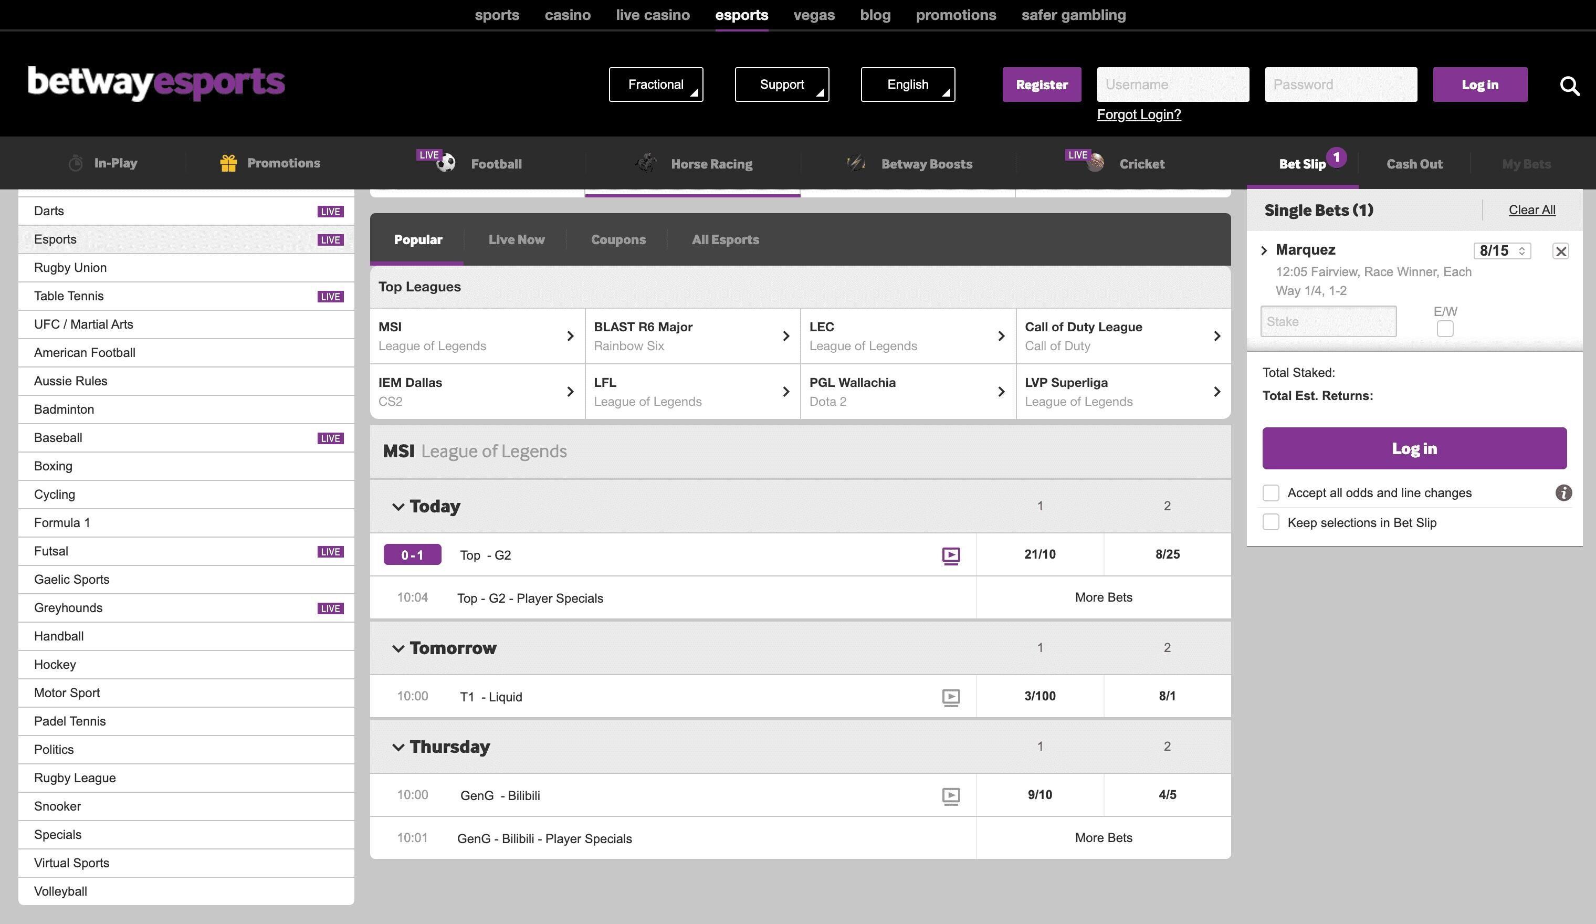Click LIVE badge next to Baseball
Image resolution: width=1596 pixels, height=924 pixels.
click(330, 438)
